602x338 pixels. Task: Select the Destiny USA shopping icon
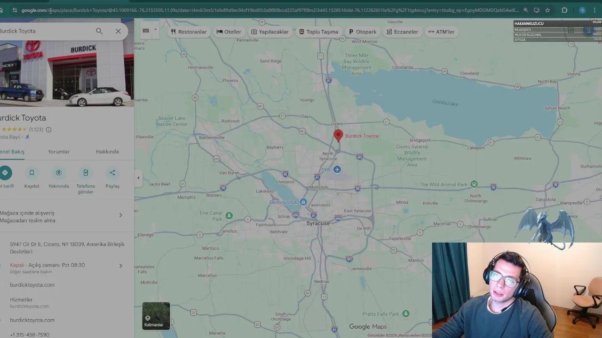pyautogui.click(x=303, y=202)
